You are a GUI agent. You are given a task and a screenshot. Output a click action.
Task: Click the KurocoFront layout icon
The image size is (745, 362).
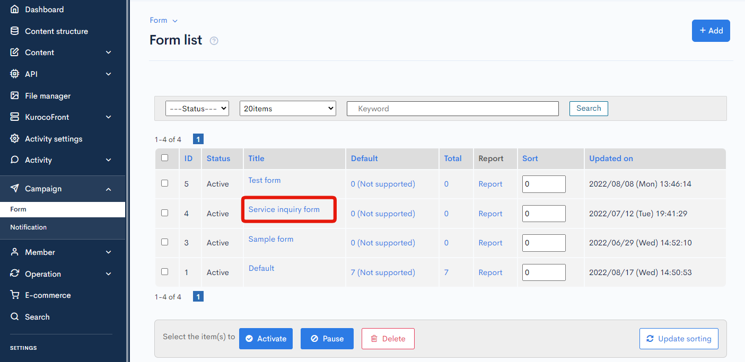tap(15, 117)
